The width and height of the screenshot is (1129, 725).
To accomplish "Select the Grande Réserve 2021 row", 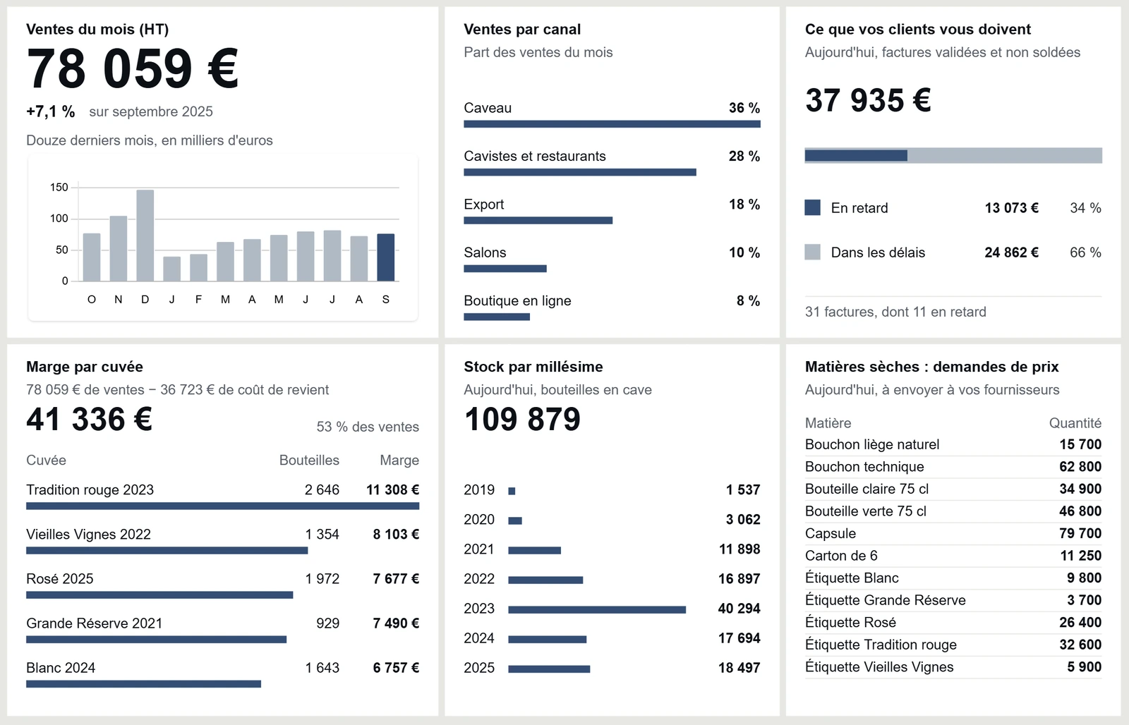I will [223, 630].
